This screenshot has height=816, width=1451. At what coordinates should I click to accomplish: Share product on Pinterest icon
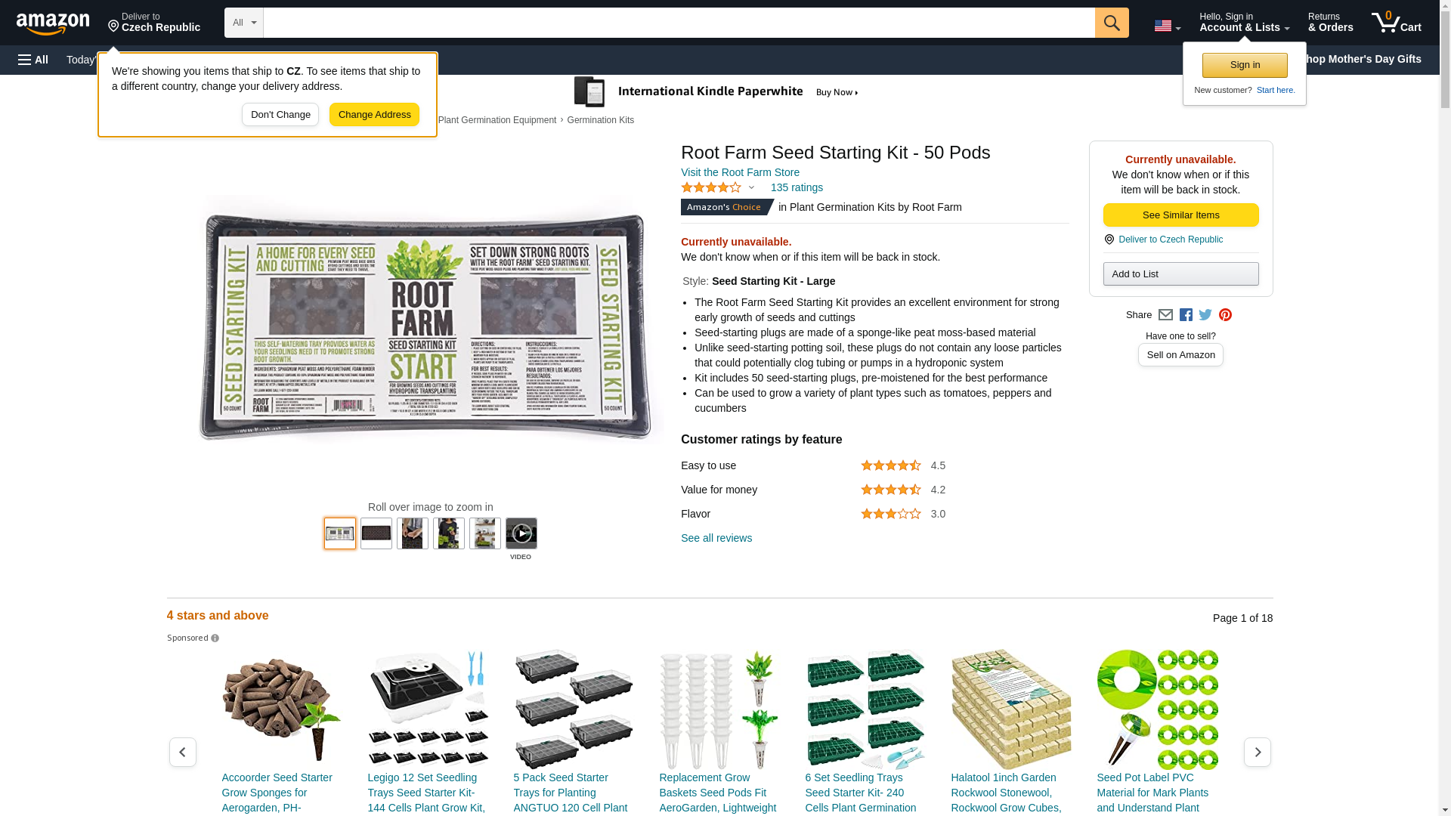click(x=1225, y=315)
